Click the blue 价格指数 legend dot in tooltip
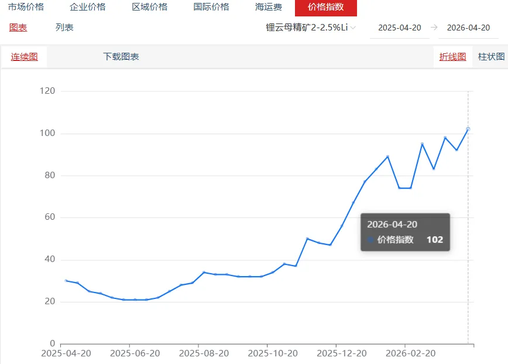The height and width of the screenshot is (364, 508). pos(370,240)
